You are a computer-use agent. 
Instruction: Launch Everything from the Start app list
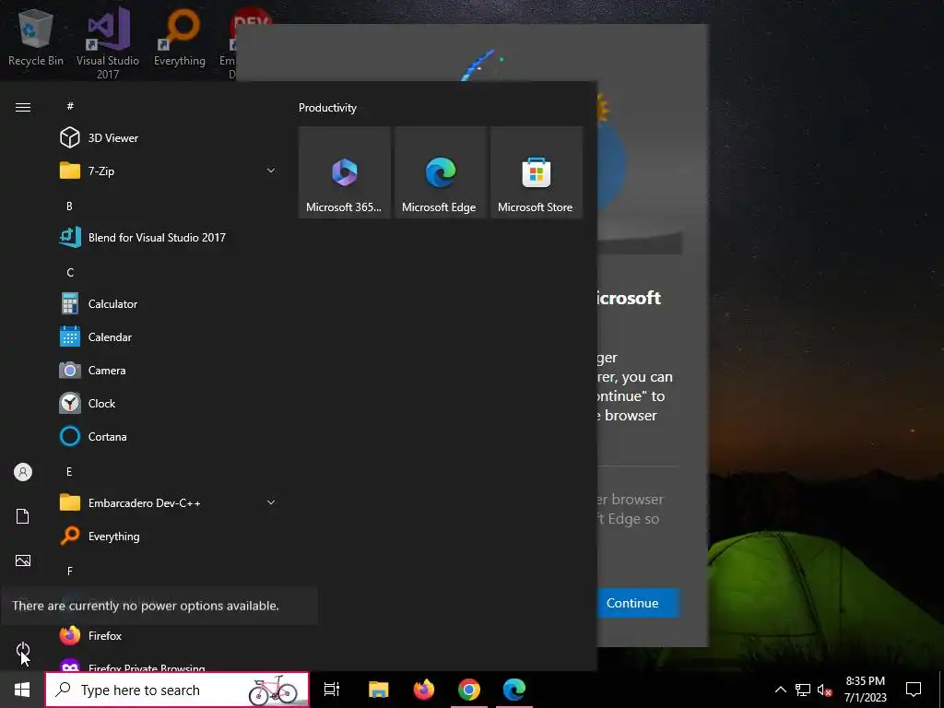coord(169,536)
